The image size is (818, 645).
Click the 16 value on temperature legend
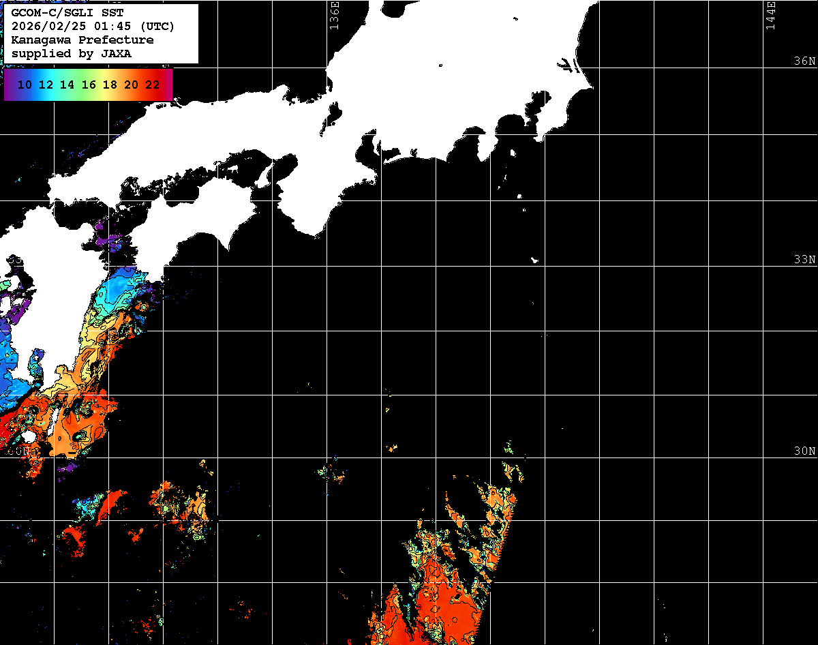tap(89, 85)
